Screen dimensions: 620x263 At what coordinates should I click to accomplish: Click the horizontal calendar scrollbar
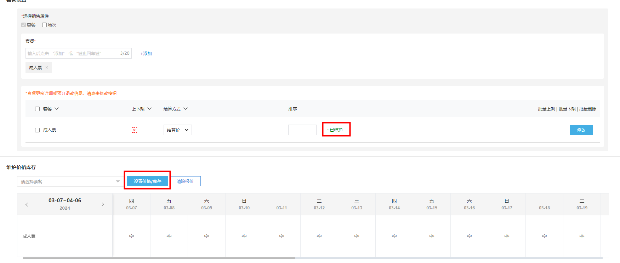pyautogui.click(x=159, y=258)
